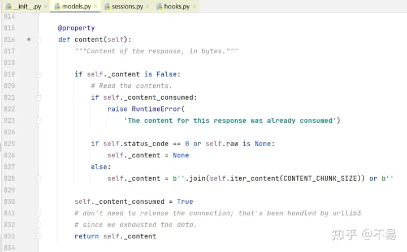
Task: Click the Python file icon on sessions.py tab
Action: 107,6
